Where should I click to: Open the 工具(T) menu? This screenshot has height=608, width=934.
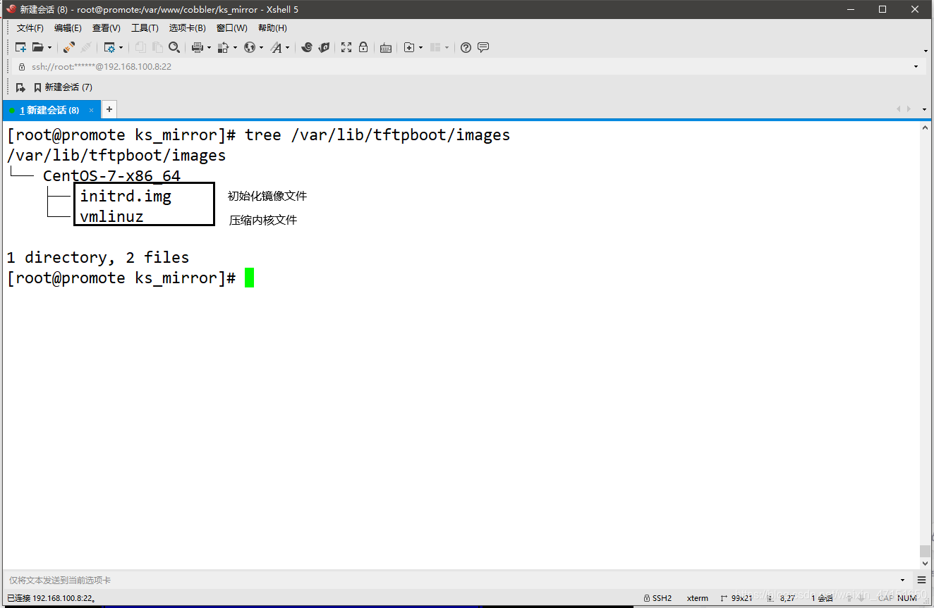click(x=145, y=28)
